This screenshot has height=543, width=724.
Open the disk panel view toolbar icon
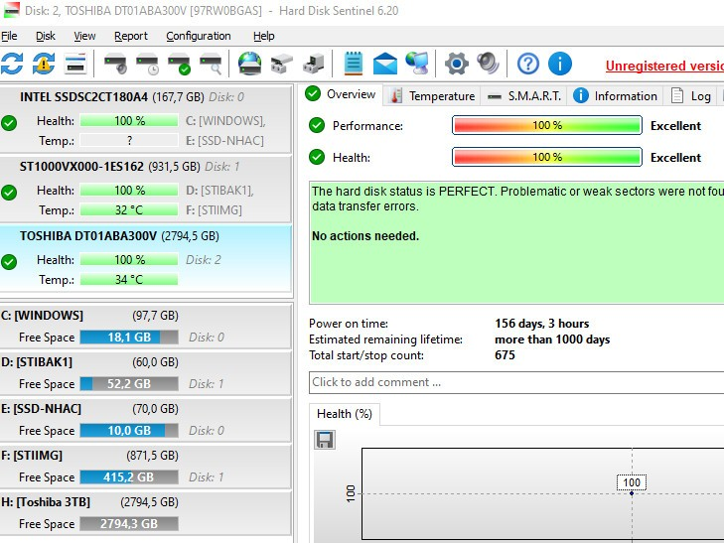pos(75,64)
